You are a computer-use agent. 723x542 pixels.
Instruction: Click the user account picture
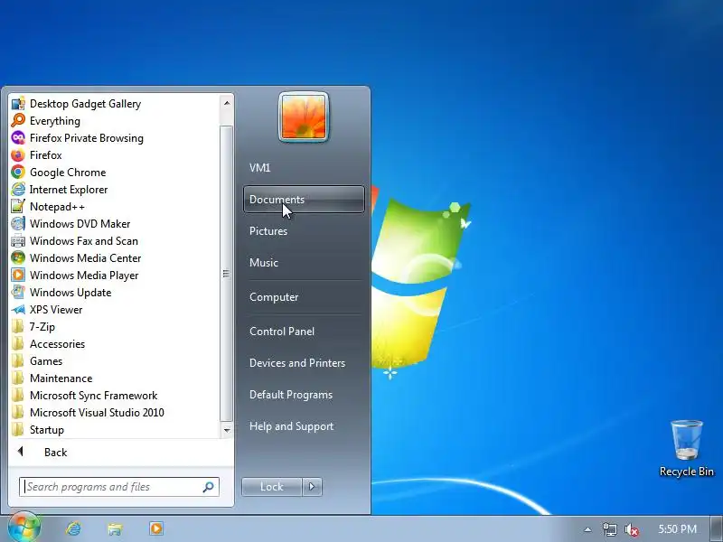click(304, 117)
